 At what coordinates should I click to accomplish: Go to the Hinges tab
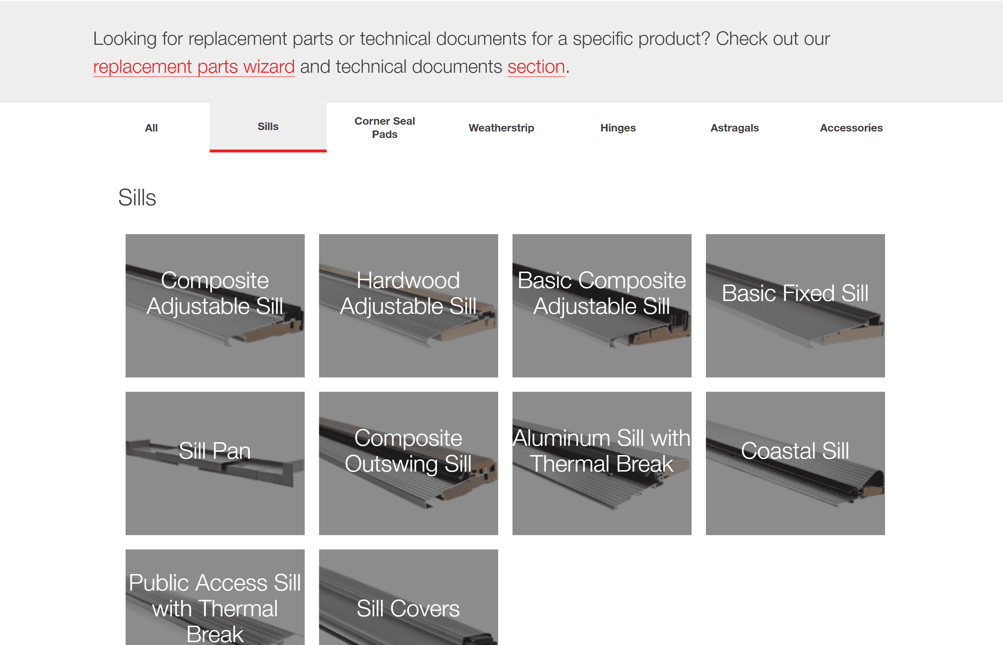coord(618,128)
